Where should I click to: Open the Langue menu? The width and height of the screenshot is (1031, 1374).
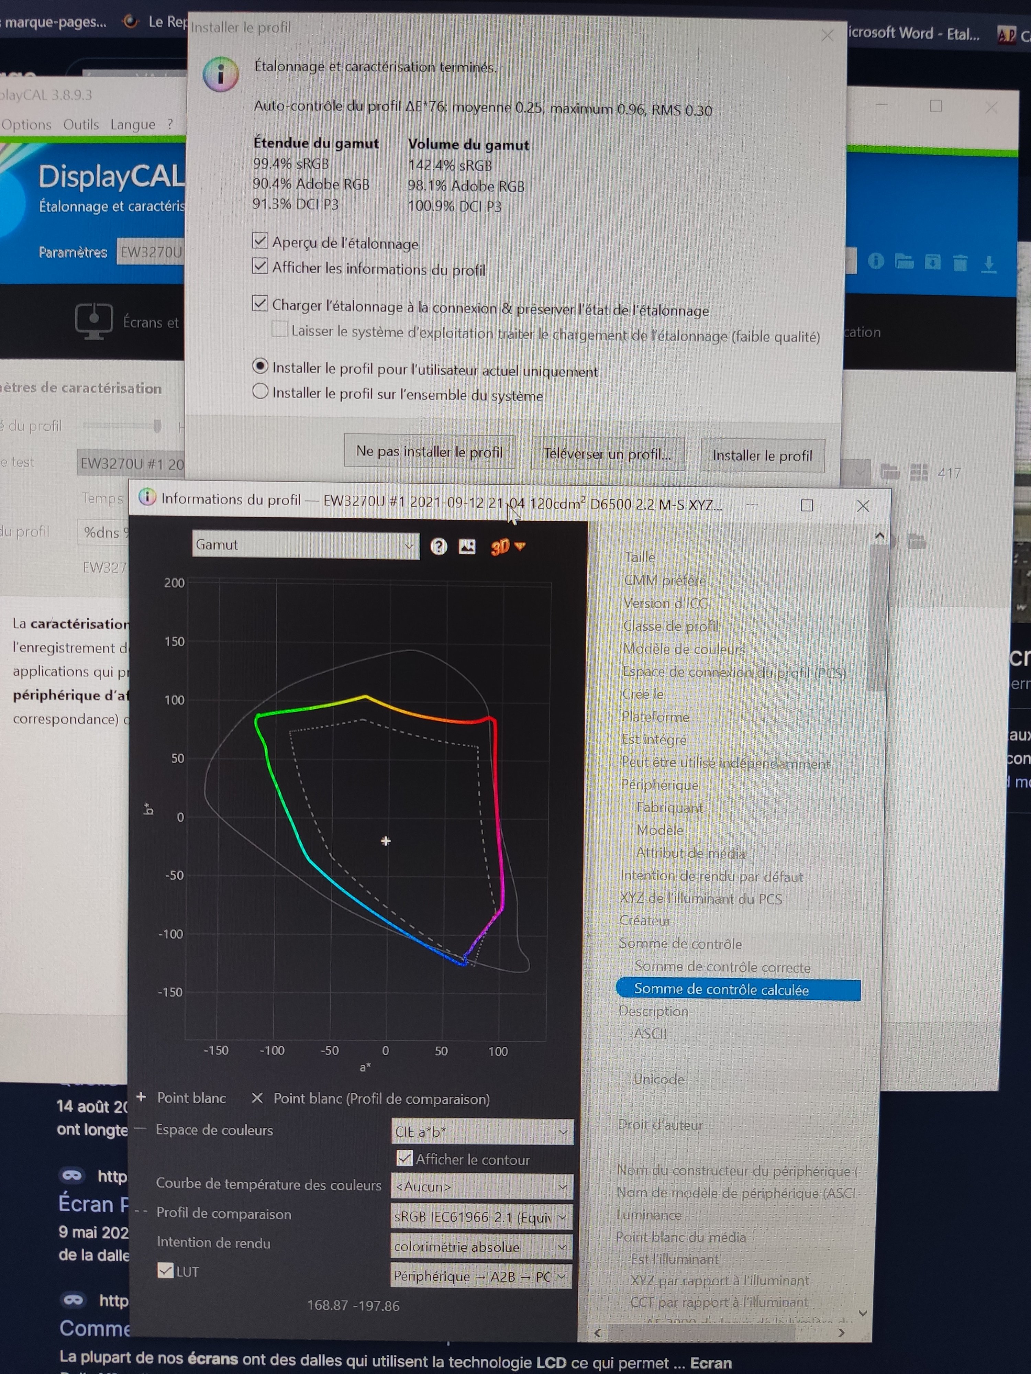[132, 124]
